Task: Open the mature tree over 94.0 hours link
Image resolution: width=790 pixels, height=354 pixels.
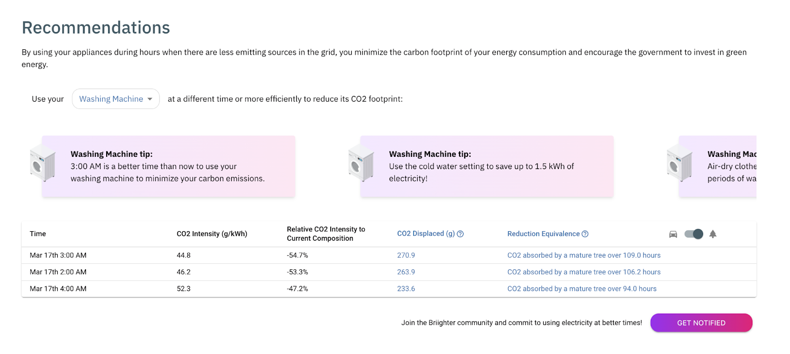Action: pyautogui.click(x=582, y=289)
